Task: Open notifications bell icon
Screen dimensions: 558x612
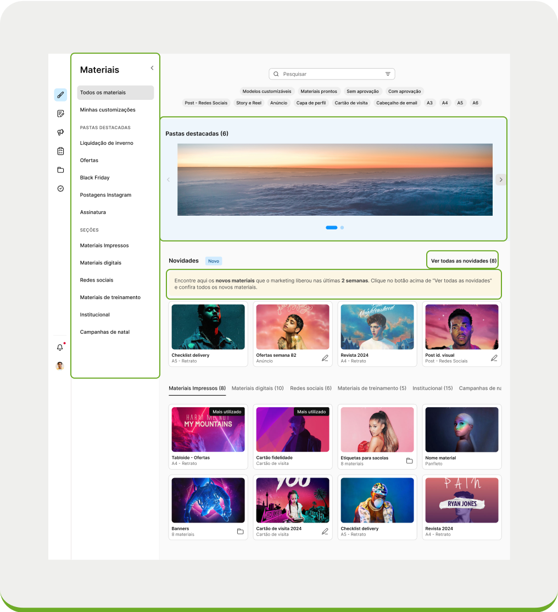Action: (60, 347)
